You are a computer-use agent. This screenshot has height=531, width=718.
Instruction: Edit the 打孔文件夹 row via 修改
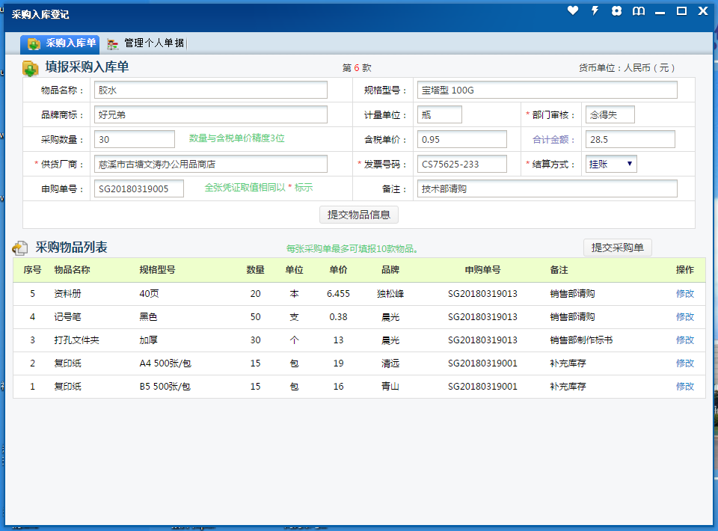click(x=684, y=340)
